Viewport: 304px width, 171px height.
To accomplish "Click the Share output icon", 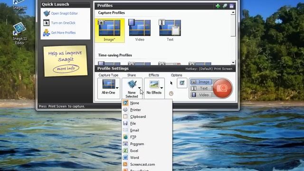I will pyautogui.click(x=132, y=84).
